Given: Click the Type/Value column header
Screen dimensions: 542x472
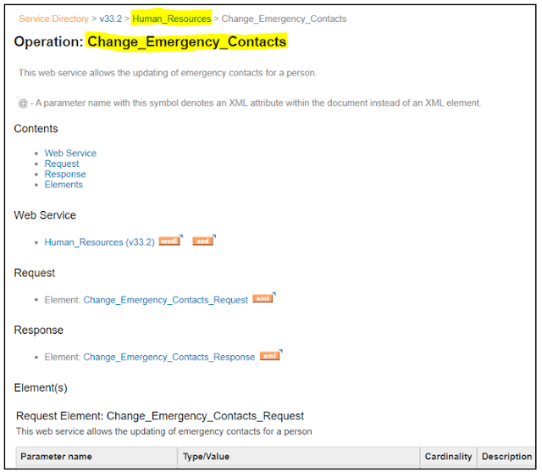Looking at the screenshot, I should (299, 457).
